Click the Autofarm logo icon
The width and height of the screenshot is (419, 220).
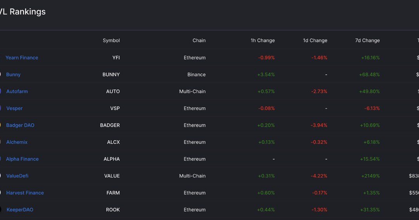0,91
